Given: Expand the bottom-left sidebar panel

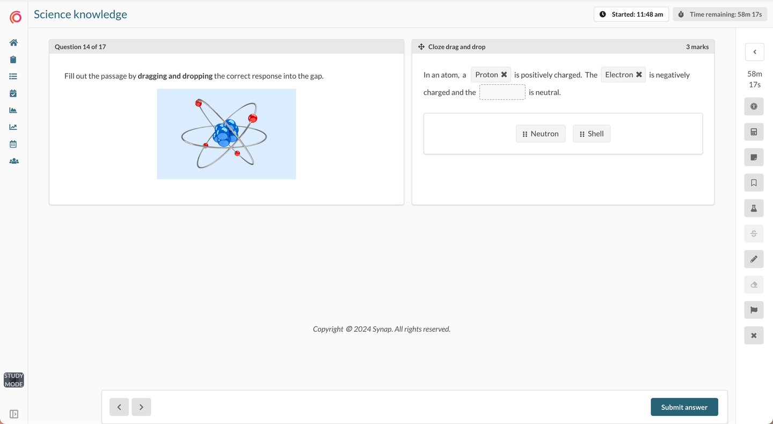Looking at the screenshot, I should [13, 414].
